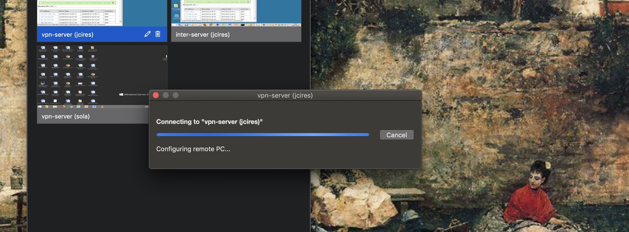Viewport: 629px width, 232px height.
Task: Open inter-server (jcires) preview thumbnail
Action: point(236,13)
